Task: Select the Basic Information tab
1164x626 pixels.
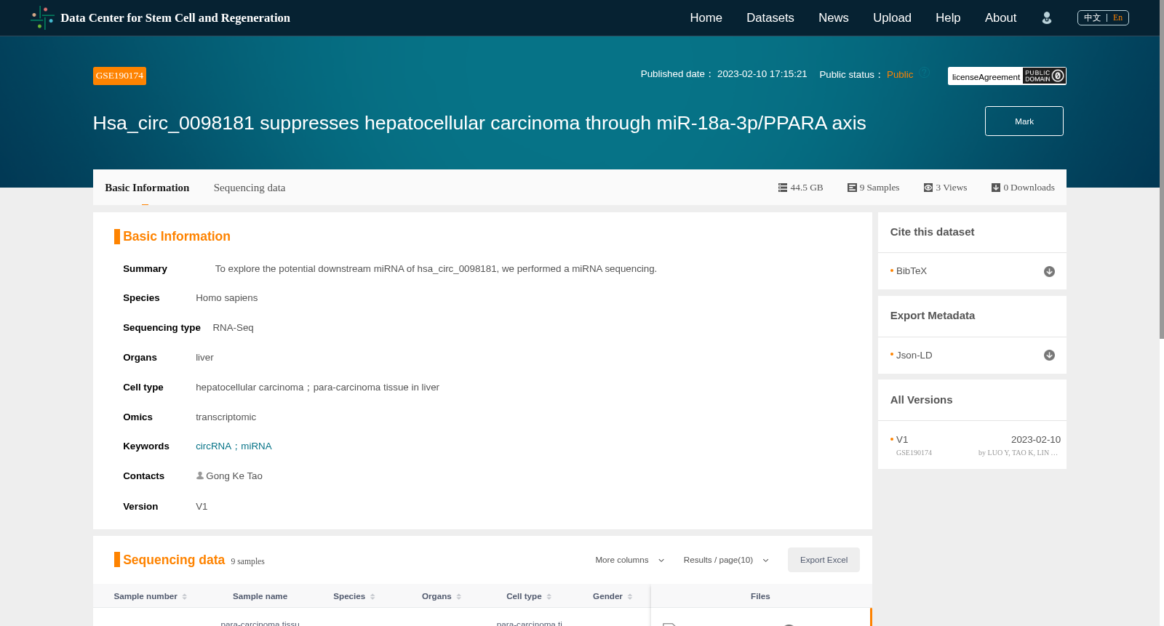Action: [147, 188]
